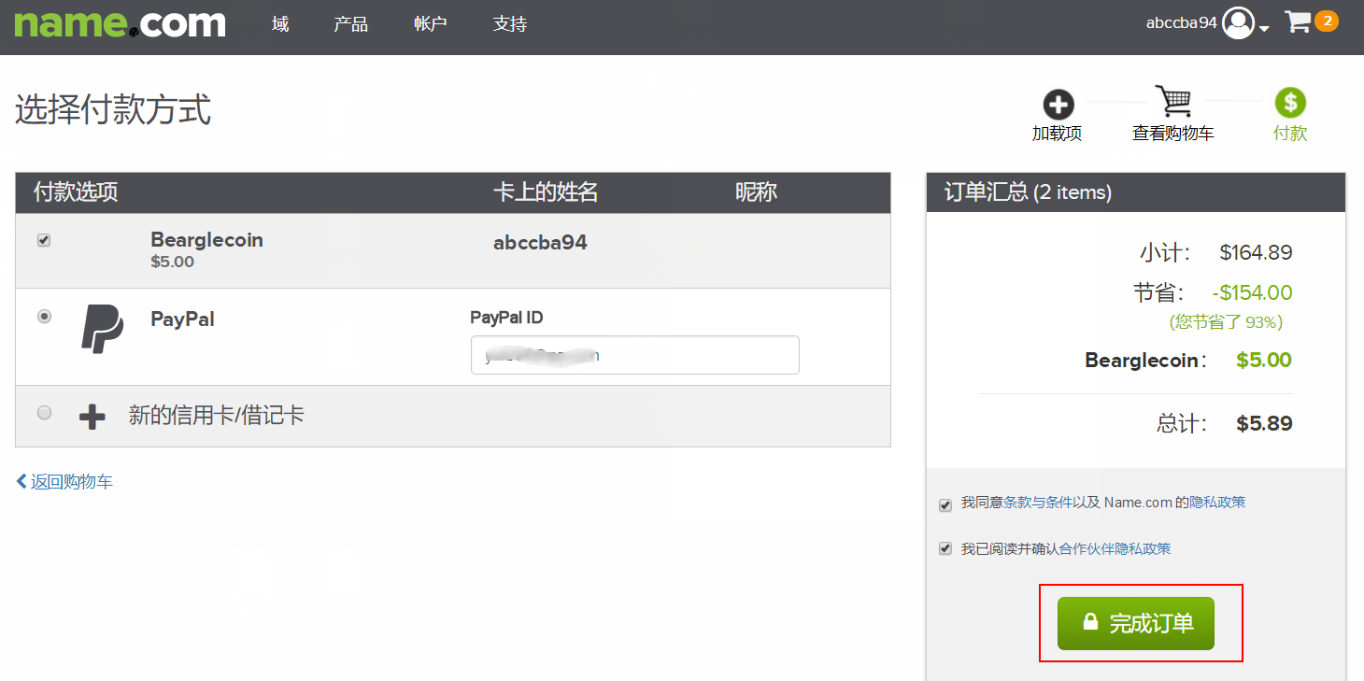Viewport: 1364px width, 681px height.
Task: Click the plus icon for new card
Action: (x=92, y=416)
